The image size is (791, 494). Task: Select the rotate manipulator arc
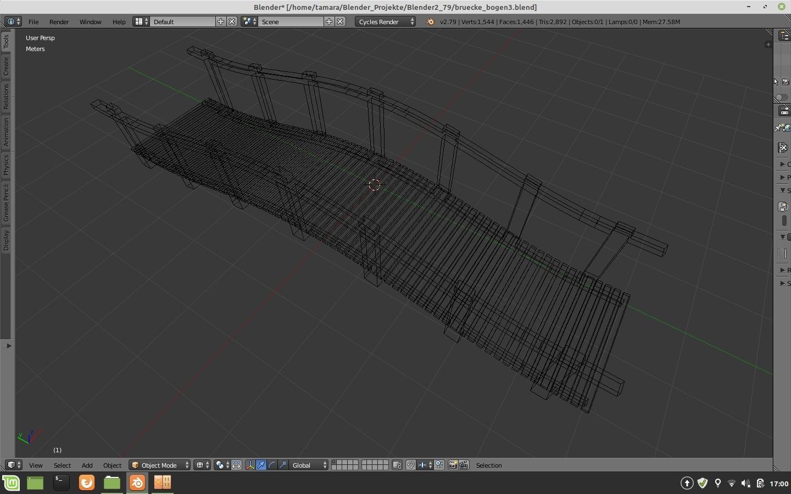click(x=272, y=465)
